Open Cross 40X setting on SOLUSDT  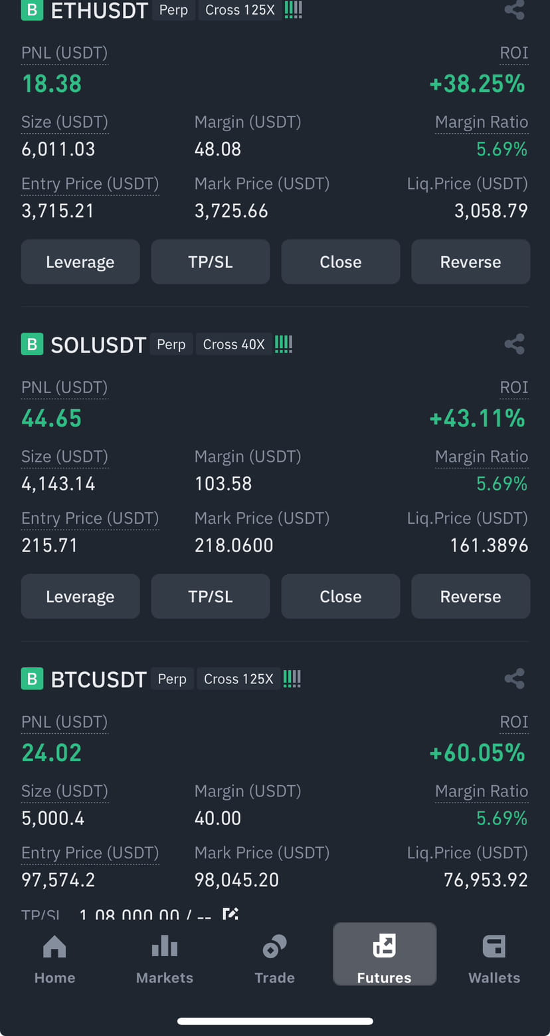coord(234,345)
